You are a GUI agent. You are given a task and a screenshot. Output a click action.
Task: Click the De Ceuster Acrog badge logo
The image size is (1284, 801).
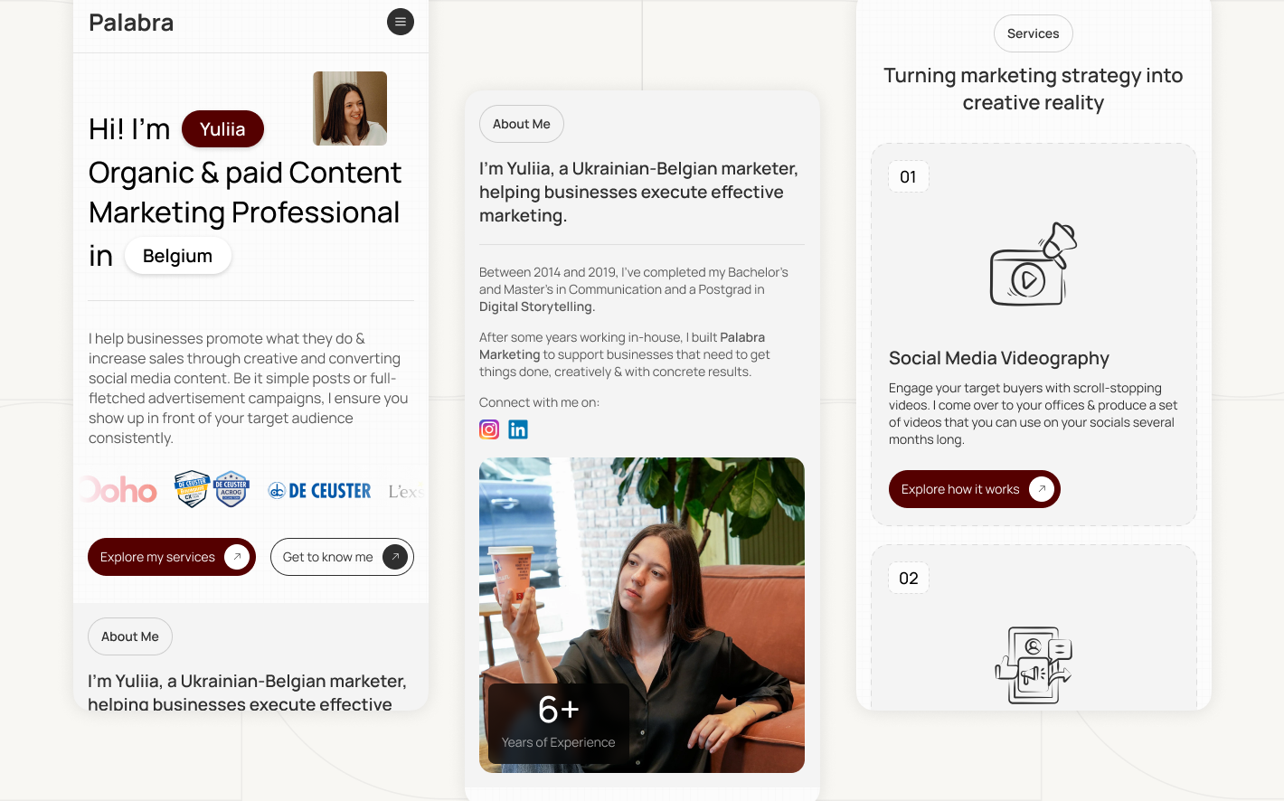point(231,489)
